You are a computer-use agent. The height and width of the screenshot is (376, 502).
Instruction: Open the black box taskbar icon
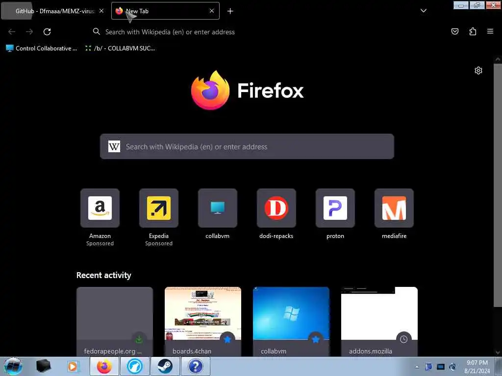pos(43,366)
